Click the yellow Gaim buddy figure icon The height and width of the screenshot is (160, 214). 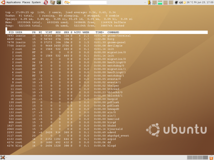(149, 2)
